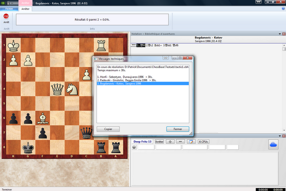Click move 3.Qxb1 in the notation
This screenshot has height=191, width=286.
tap(167, 45)
